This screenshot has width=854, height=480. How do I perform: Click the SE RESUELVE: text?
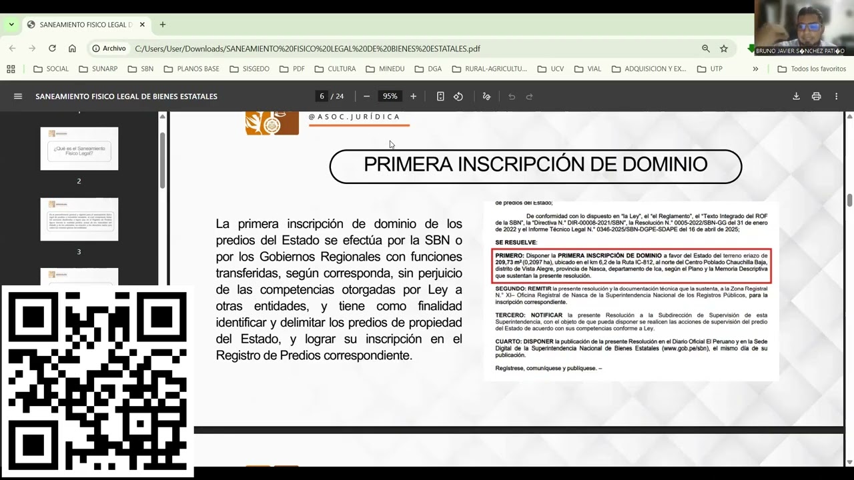tap(516, 242)
